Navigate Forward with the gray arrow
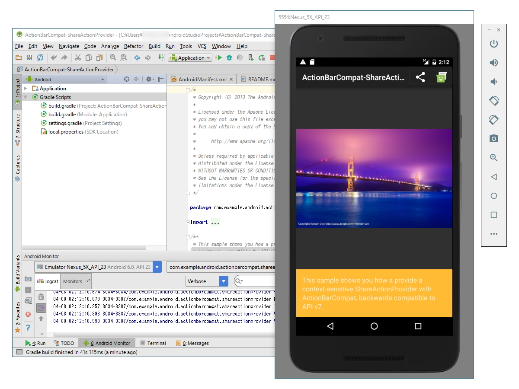 click(x=148, y=57)
